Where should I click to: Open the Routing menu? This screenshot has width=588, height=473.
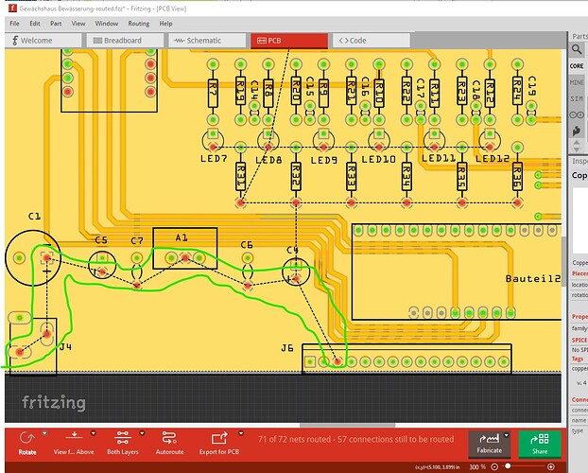139,24
